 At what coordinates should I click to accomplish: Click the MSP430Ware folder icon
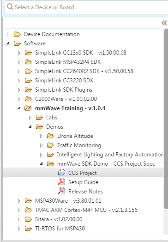click(x=28, y=201)
